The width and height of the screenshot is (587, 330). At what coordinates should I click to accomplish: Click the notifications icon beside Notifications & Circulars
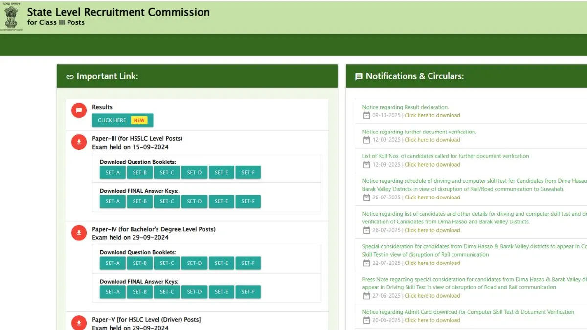click(x=360, y=76)
